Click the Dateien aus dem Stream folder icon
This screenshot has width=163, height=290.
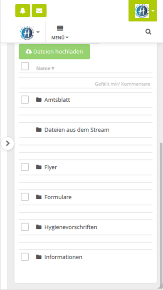pyautogui.click(x=39, y=130)
